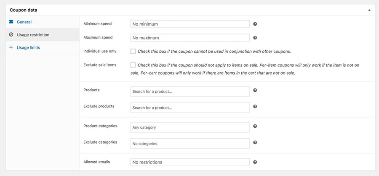Click into the Minimum spend field
Image resolution: width=379 pixels, height=176 pixels.
[190, 24]
